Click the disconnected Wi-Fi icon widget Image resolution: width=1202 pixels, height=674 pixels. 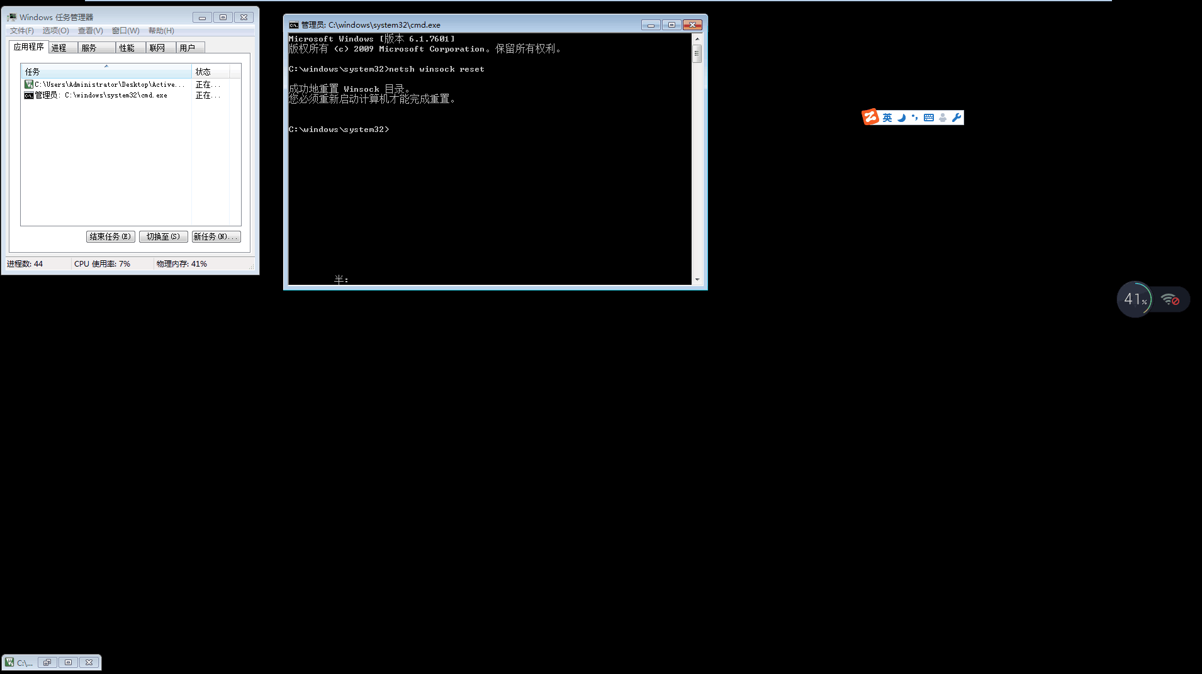pyautogui.click(x=1171, y=300)
